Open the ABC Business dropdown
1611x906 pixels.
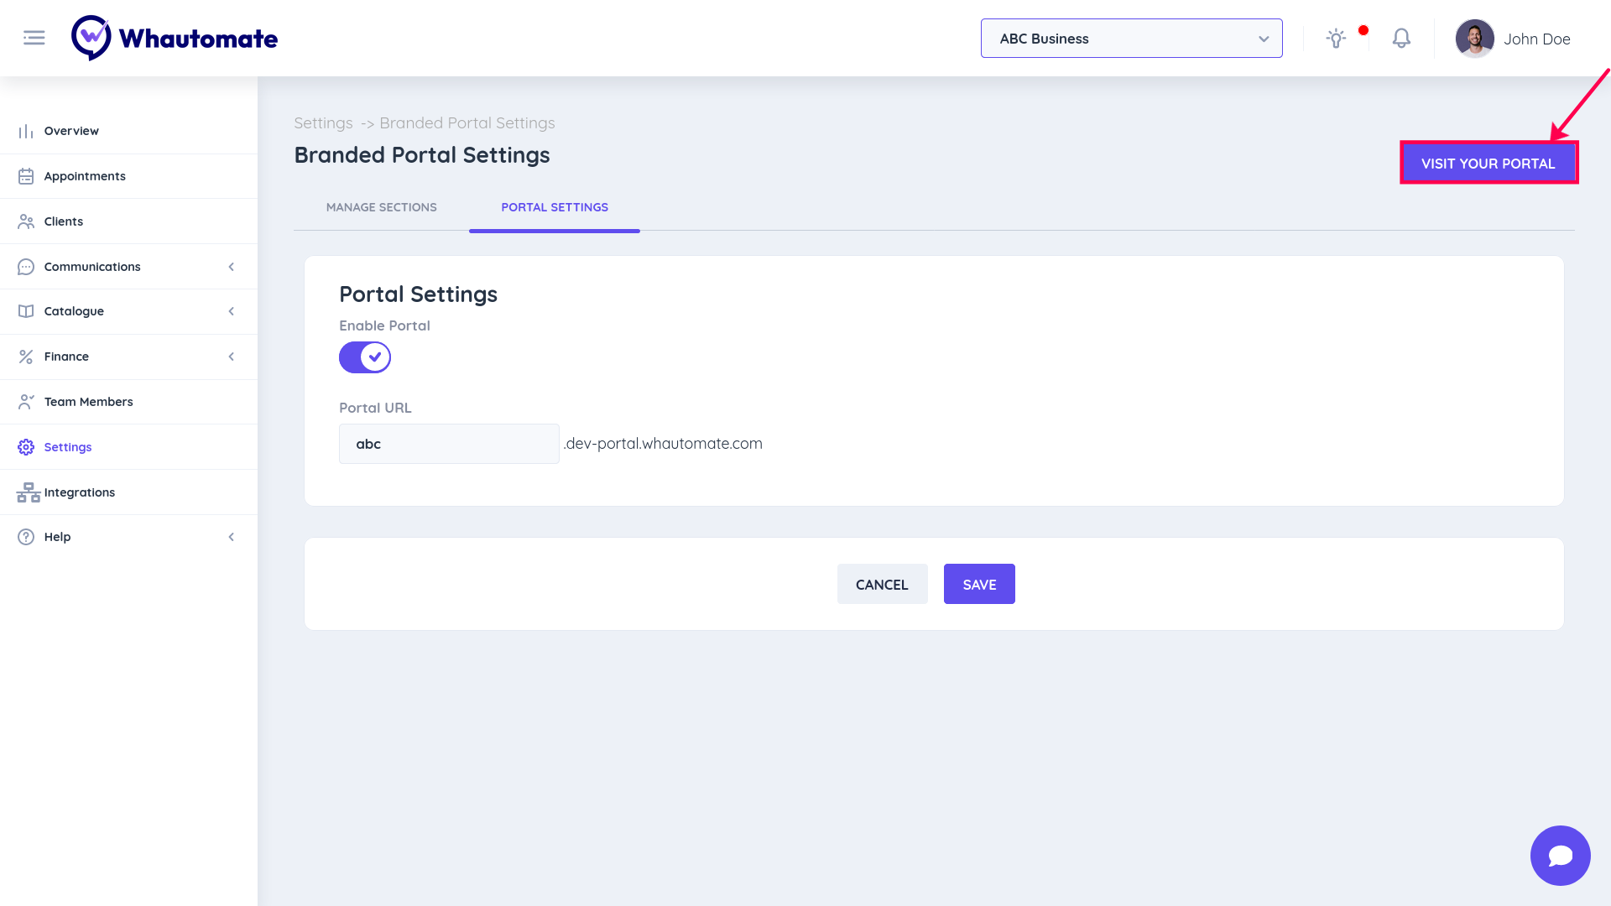(x=1131, y=39)
